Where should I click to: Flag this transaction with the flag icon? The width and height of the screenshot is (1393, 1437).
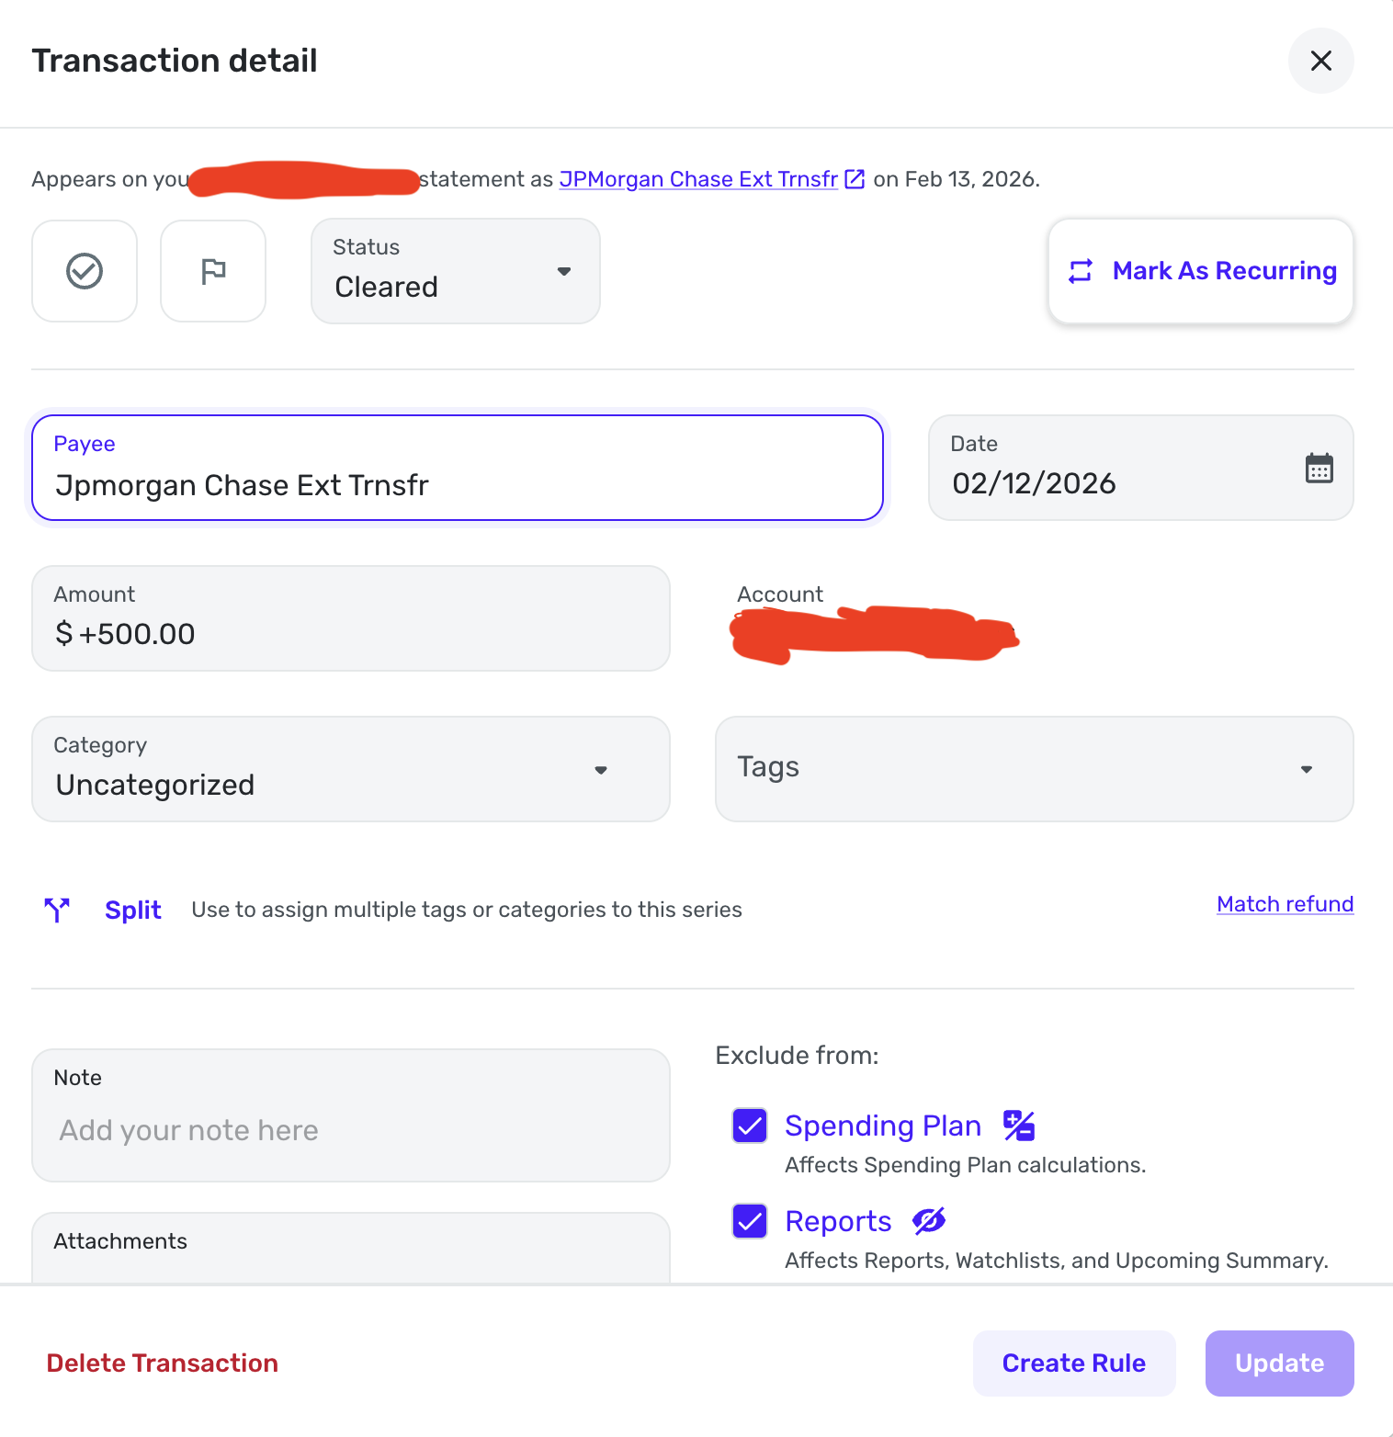click(213, 271)
